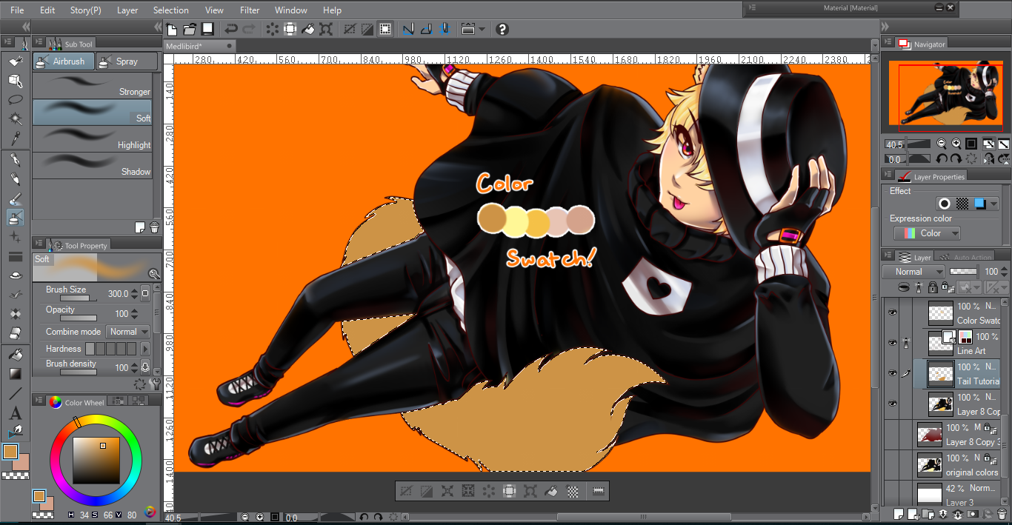Open the File menu
Screen dimensions: 1012x525
17,10
